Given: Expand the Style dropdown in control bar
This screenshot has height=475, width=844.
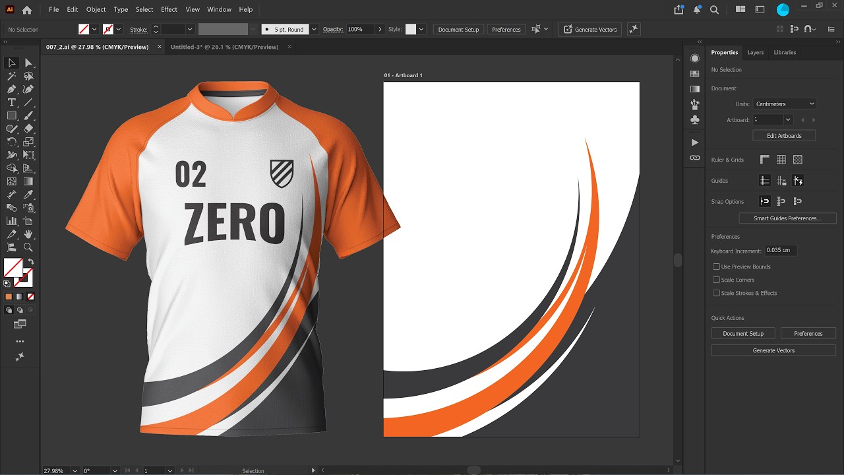Looking at the screenshot, I should (421, 30).
